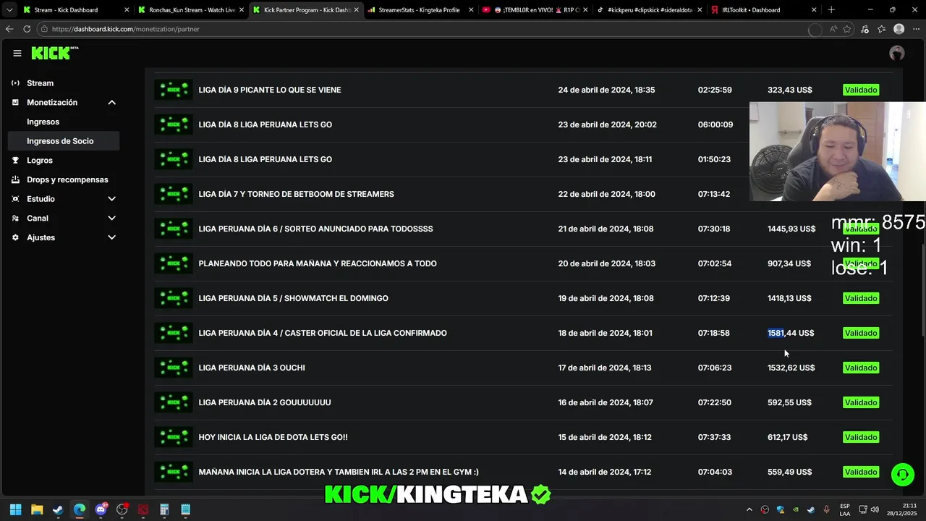This screenshot has width=926, height=521.
Task: Open a new browser tab
Action: (831, 10)
